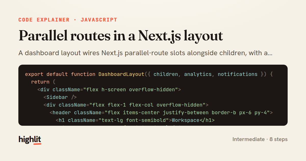
Task: Select the title "Parallel routes in a Next.js layout"
Action: 121,36
